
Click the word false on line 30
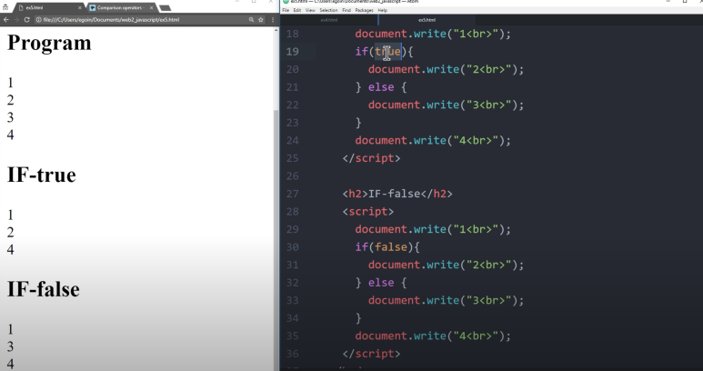(x=391, y=247)
